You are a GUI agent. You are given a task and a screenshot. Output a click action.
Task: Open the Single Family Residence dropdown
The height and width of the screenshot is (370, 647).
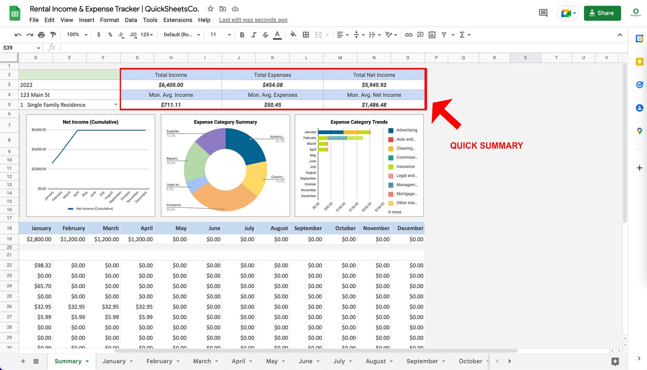[x=116, y=105]
